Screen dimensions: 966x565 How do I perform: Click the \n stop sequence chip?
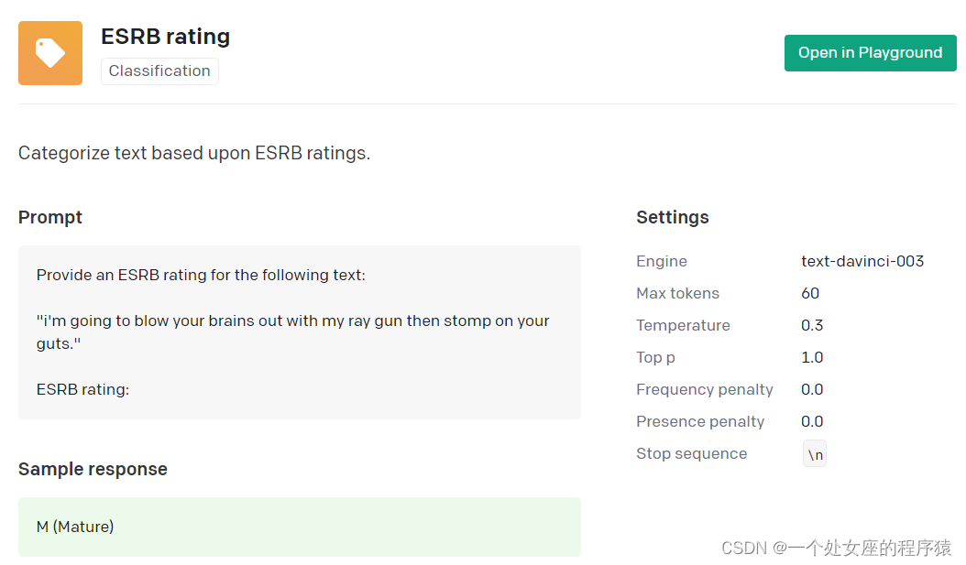(815, 454)
